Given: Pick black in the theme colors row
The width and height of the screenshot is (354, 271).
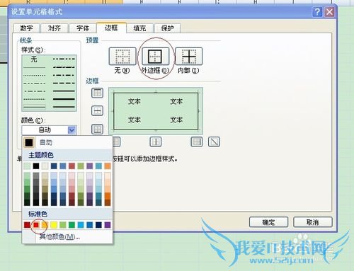Looking at the screenshot, I should pos(36,166).
